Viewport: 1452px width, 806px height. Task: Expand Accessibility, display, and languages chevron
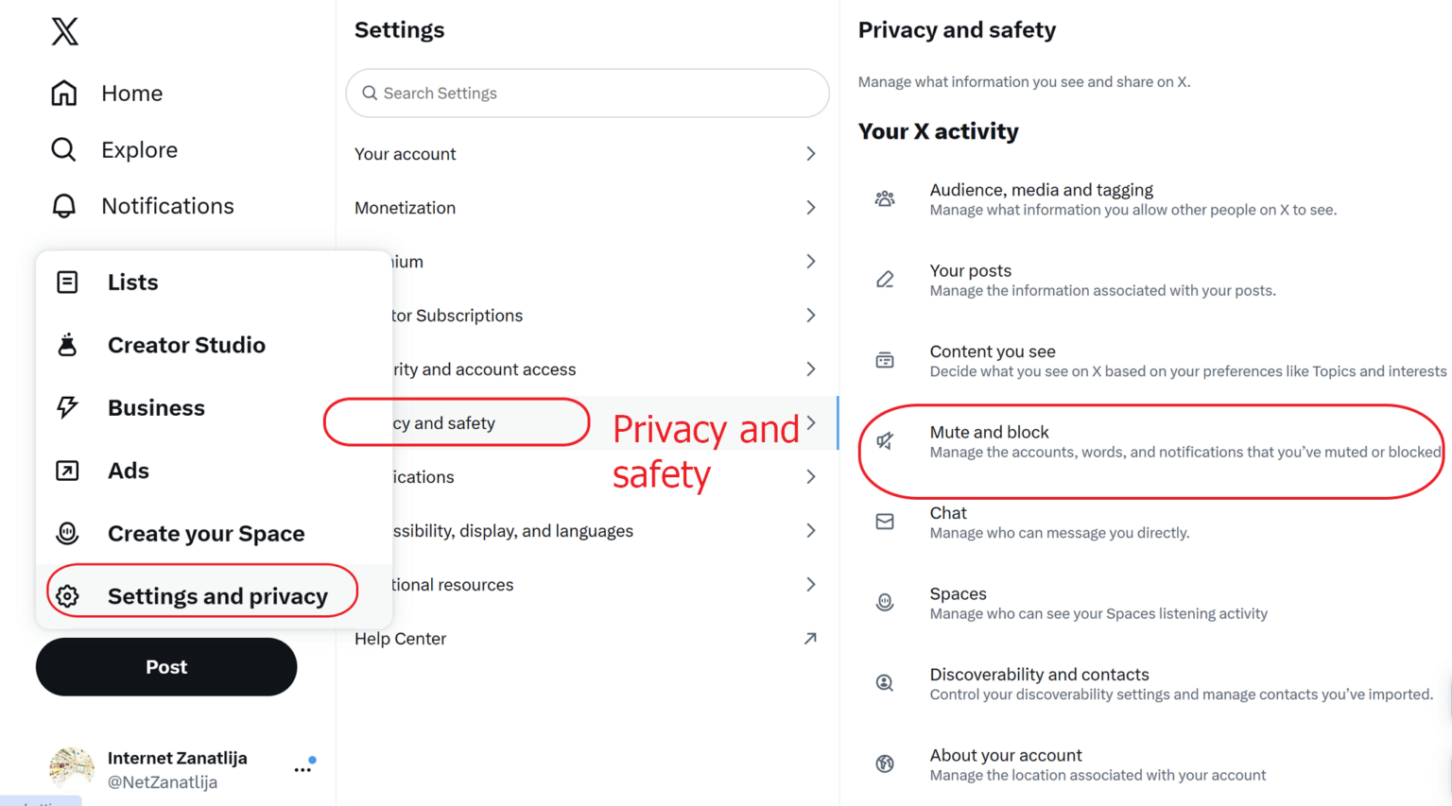(810, 530)
